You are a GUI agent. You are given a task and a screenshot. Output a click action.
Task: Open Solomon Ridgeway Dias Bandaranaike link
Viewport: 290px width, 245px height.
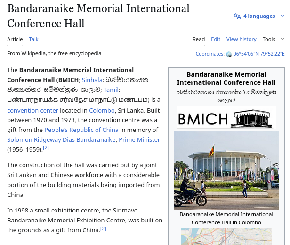click(61, 140)
